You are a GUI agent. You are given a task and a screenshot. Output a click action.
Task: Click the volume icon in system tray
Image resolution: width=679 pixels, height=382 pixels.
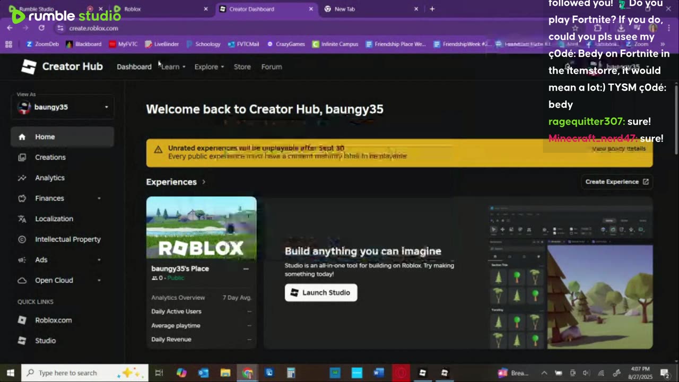tap(586, 373)
